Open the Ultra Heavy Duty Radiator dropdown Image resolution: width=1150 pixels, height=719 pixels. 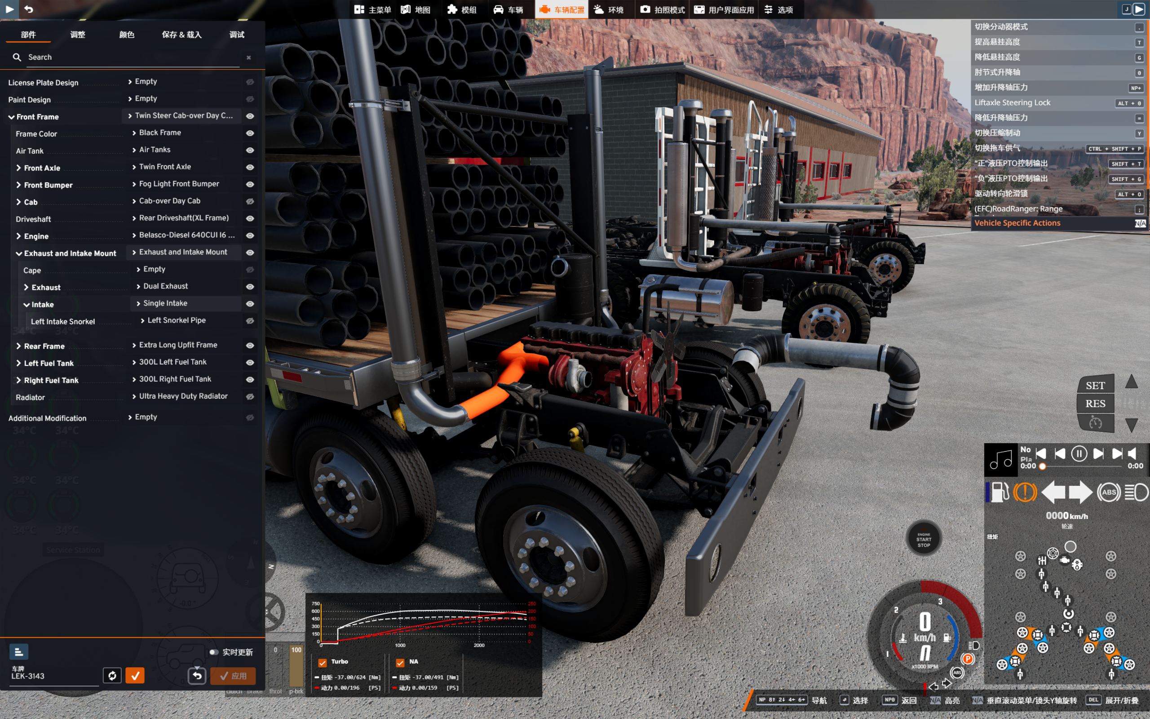(183, 396)
